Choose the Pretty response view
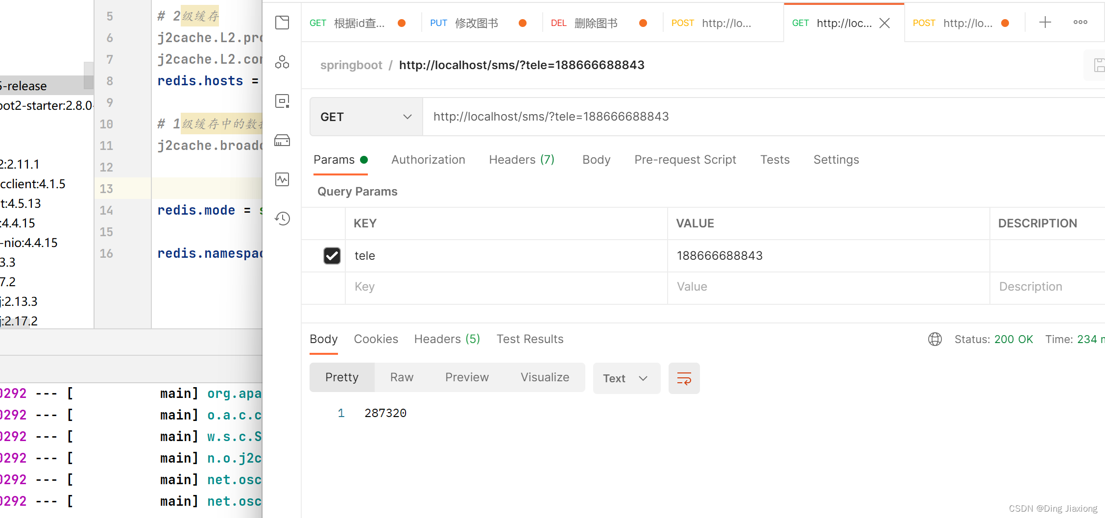Screen dimensions: 1105x518 coord(342,377)
